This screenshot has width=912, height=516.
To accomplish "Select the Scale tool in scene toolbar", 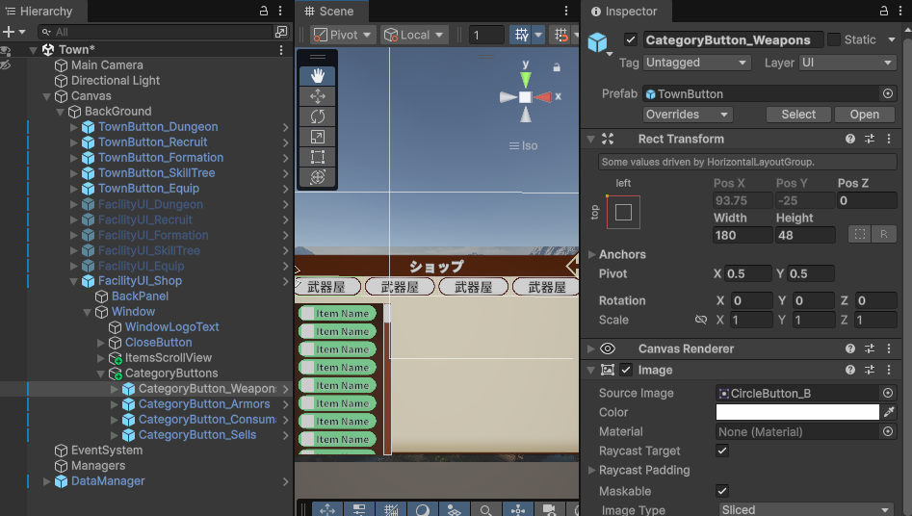I will coord(318,137).
